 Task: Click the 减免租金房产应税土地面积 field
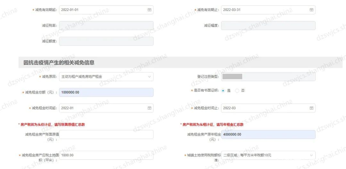(x=106, y=155)
